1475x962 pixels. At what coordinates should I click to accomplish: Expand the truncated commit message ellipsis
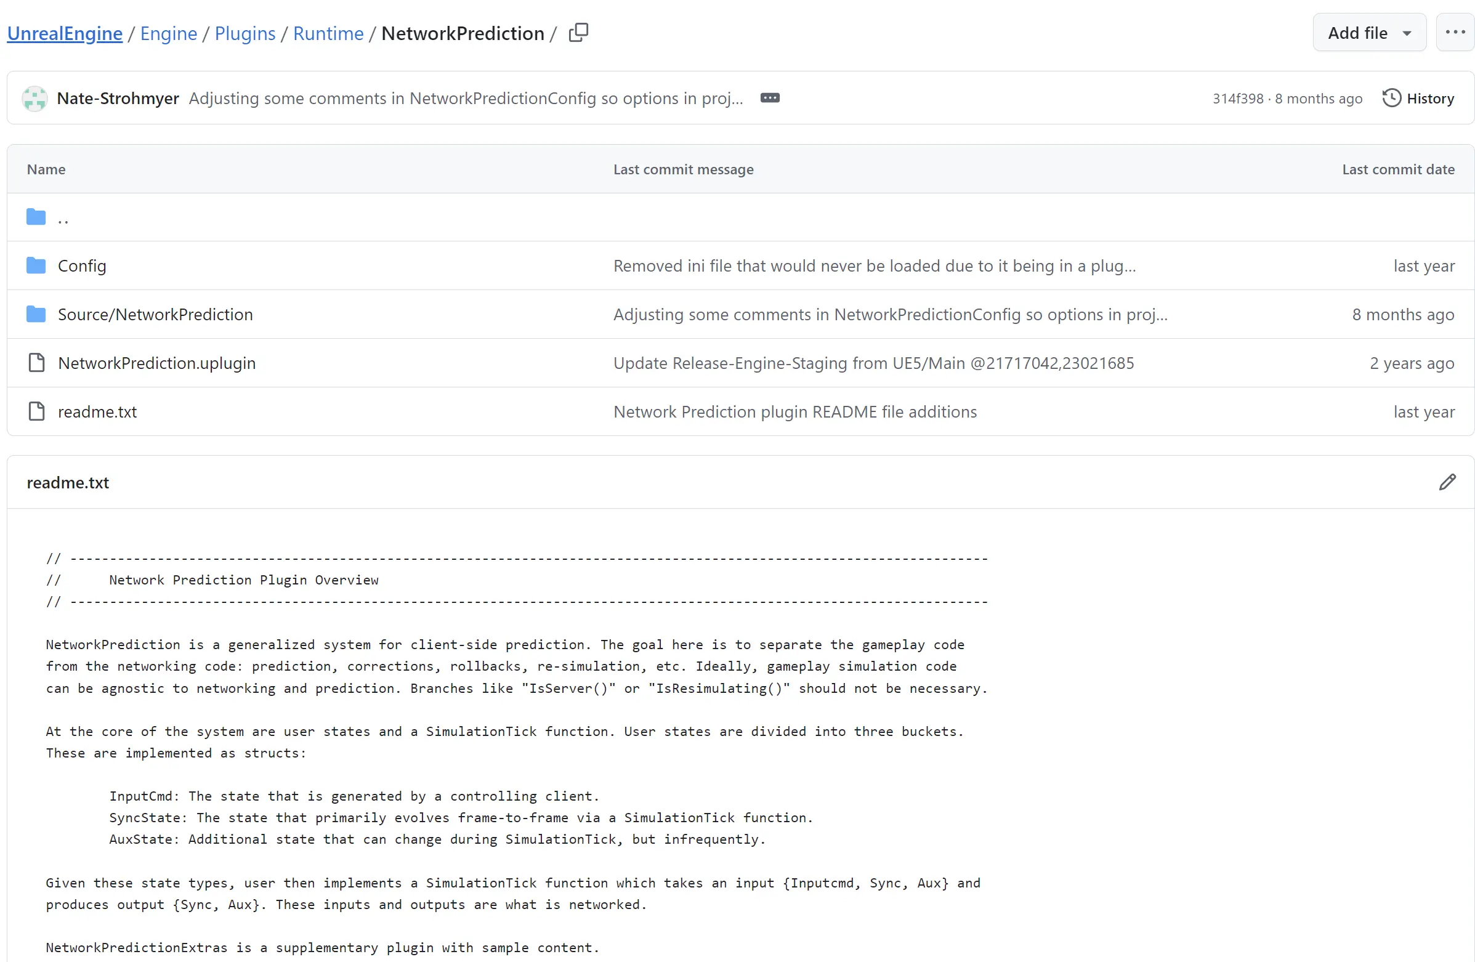pyautogui.click(x=769, y=98)
